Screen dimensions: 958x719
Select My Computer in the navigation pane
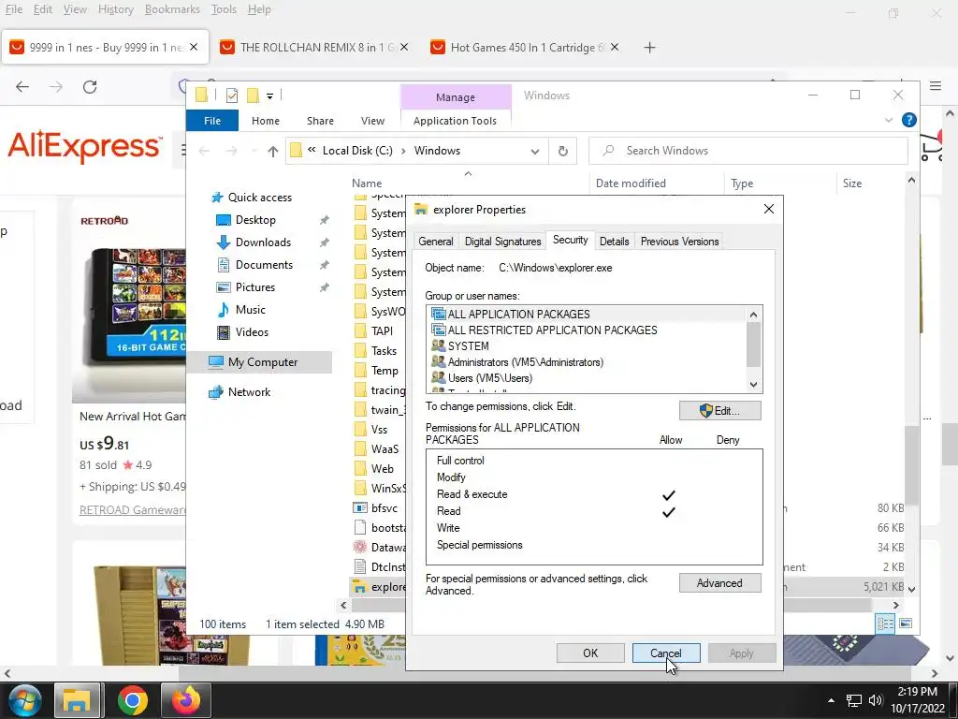[262, 362]
